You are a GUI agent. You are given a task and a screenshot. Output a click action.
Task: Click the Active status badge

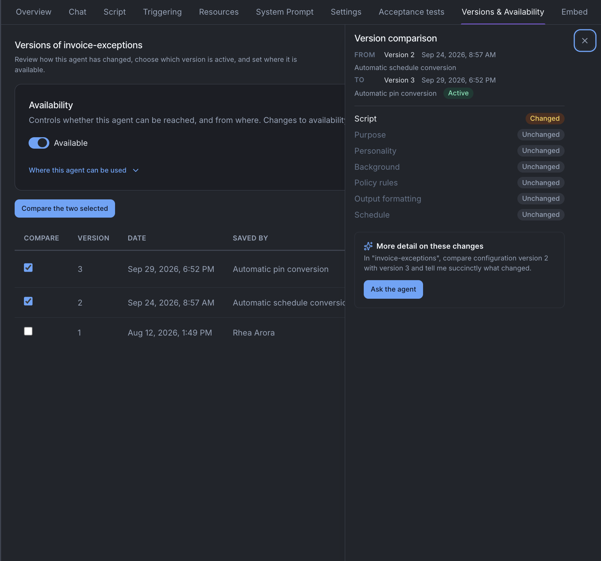click(x=458, y=93)
